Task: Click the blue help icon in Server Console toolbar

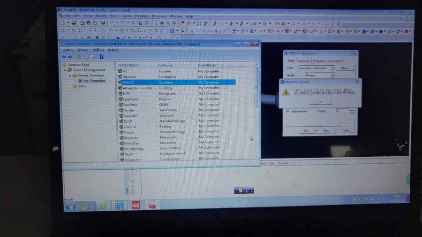Action: [101, 57]
